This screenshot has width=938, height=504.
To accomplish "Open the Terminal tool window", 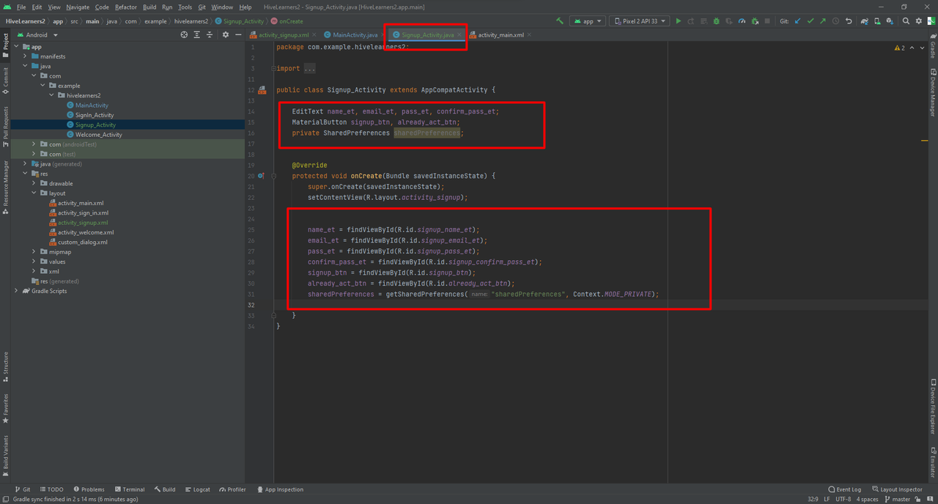I will click(129, 489).
